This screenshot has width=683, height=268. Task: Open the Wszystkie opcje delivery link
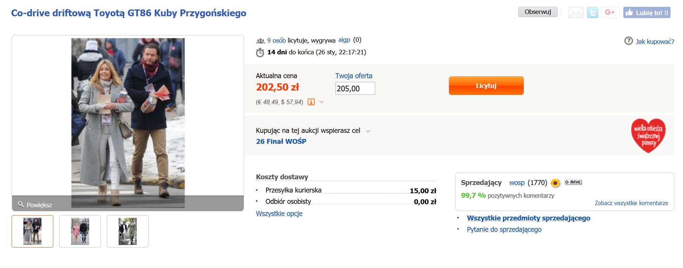coord(279,214)
